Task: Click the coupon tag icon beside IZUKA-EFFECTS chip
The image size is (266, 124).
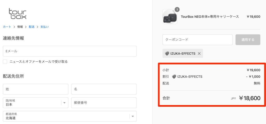Action: click(x=167, y=53)
